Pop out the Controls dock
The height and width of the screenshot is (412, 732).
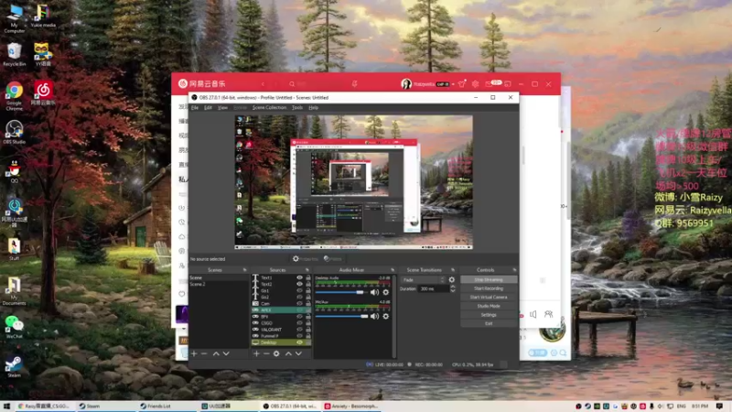[x=514, y=270]
